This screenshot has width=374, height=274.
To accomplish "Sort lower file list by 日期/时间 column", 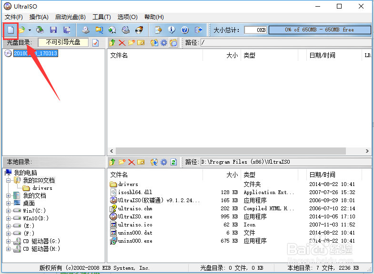I will point(334,175).
